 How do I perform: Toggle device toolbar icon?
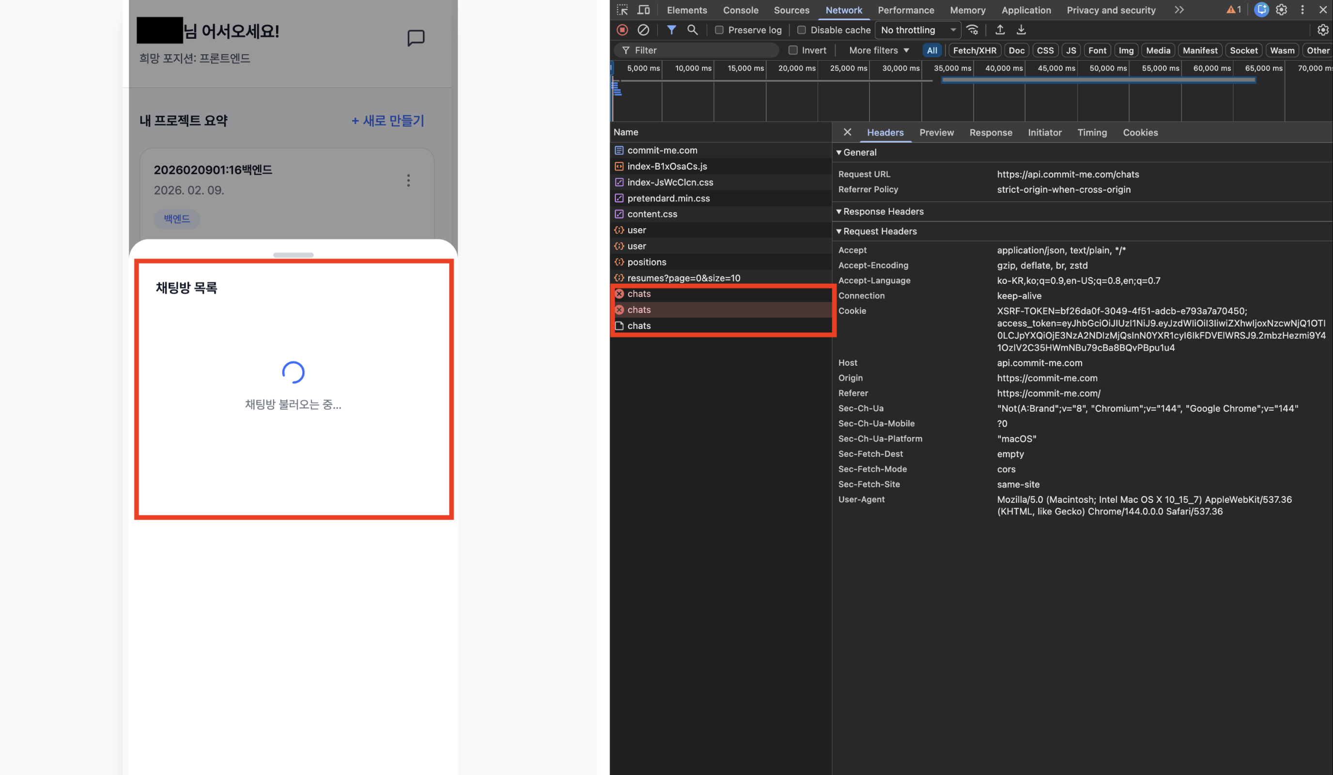click(643, 10)
